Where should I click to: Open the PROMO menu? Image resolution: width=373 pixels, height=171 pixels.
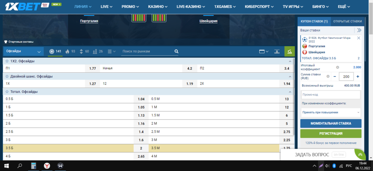tap(130, 7)
